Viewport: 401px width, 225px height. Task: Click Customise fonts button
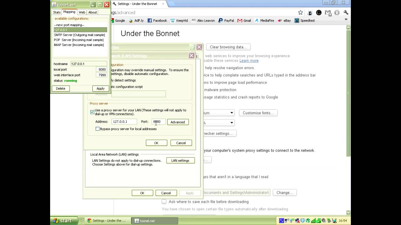pyautogui.click(x=258, y=113)
